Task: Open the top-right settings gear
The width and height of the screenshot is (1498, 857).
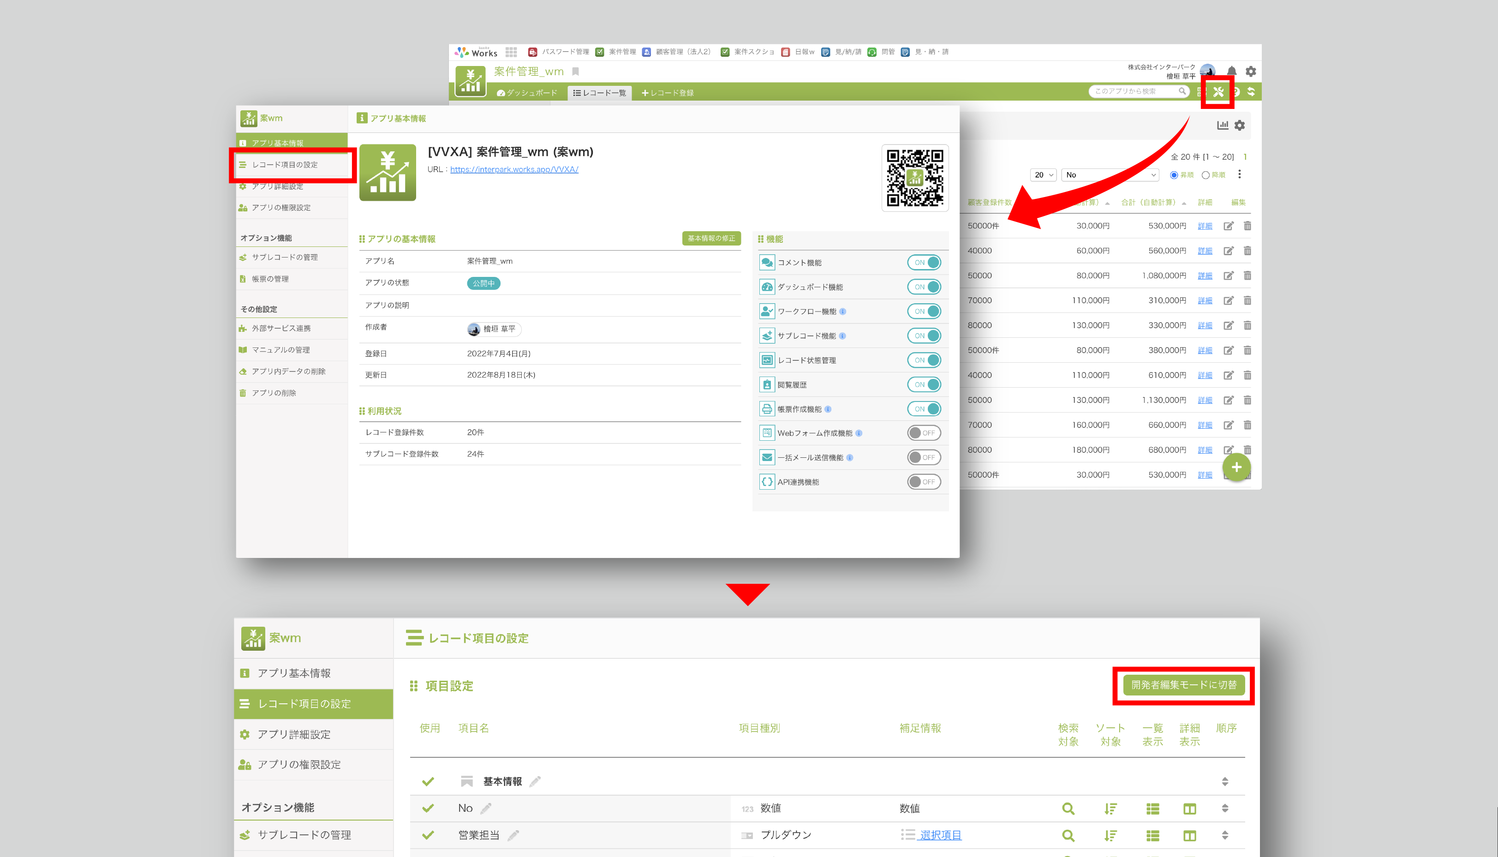Action: click(1251, 71)
